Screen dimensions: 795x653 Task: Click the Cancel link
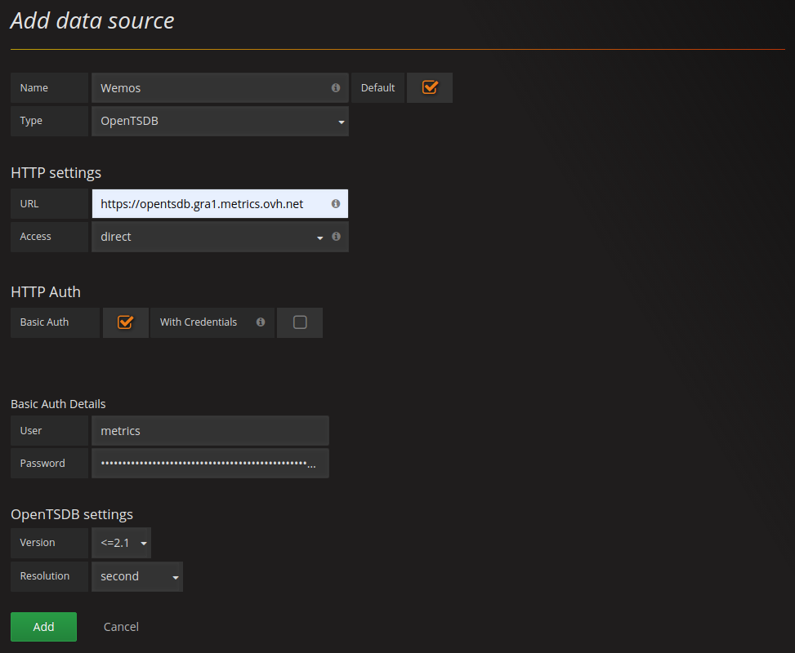[120, 627]
